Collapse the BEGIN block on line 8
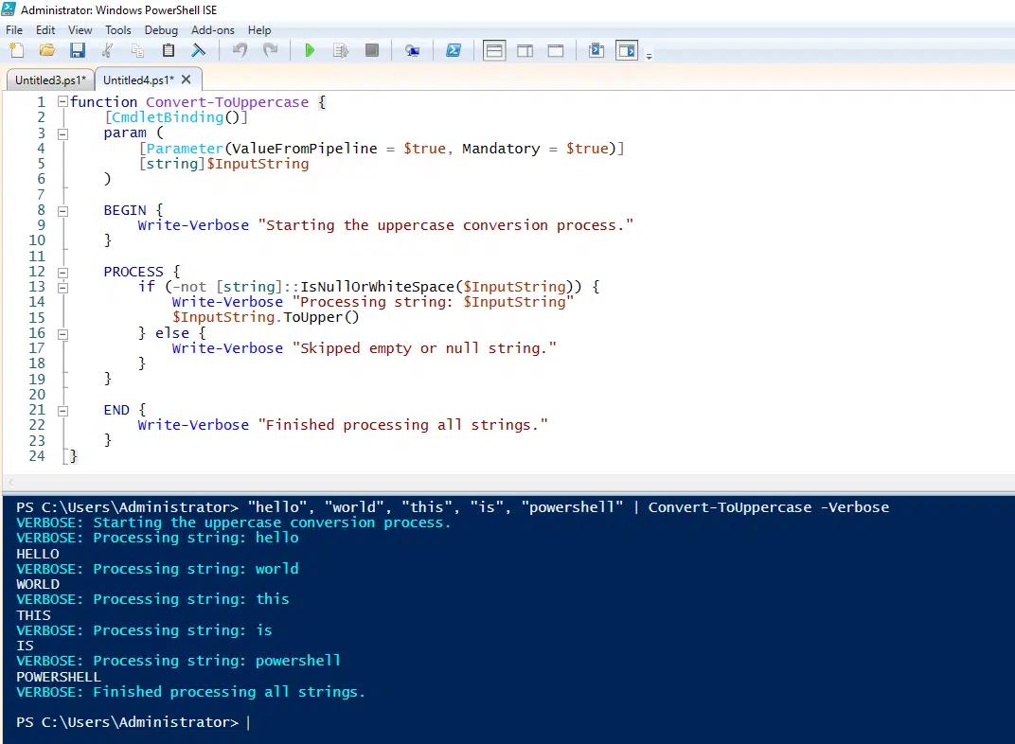Screen dimensions: 1015x744 [x=62, y=211]
